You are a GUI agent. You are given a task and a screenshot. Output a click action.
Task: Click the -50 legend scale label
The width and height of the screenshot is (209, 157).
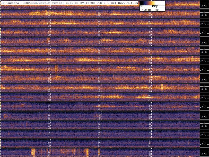pos(156,10)
